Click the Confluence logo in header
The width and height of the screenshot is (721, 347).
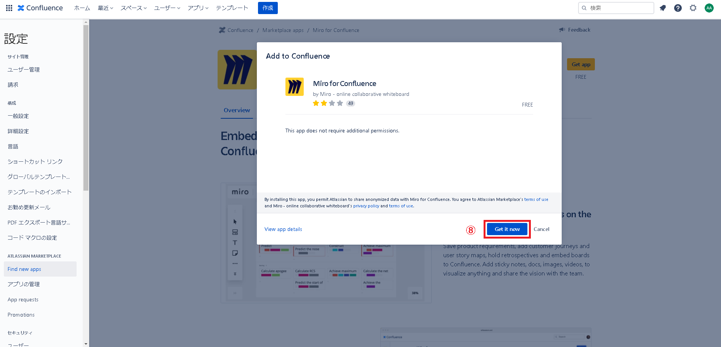coord(40,8)
